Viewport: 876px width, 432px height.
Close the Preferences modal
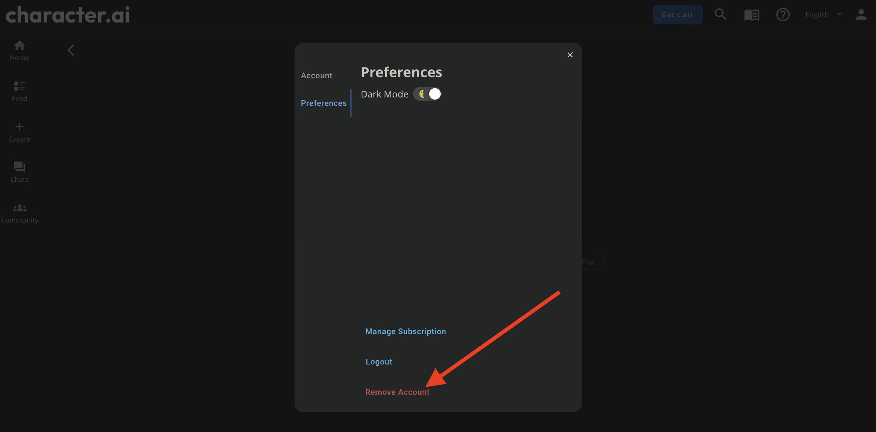click(x=570, y=55)
